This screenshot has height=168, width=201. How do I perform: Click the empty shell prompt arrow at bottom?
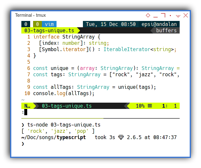[x=23, y=144]
